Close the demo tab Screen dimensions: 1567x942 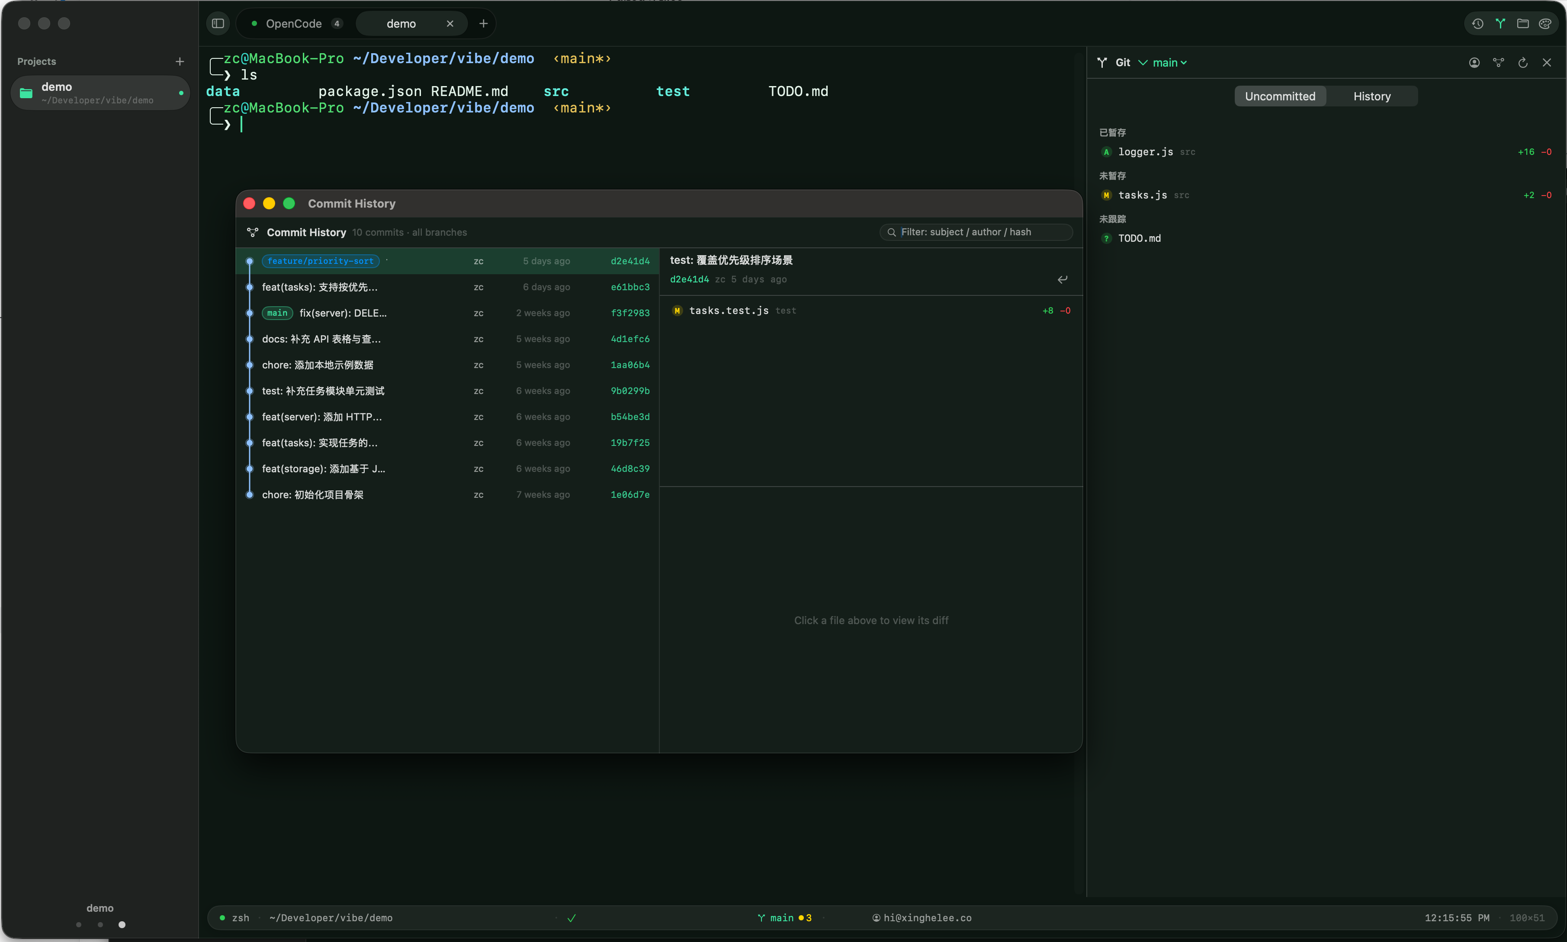450,23
